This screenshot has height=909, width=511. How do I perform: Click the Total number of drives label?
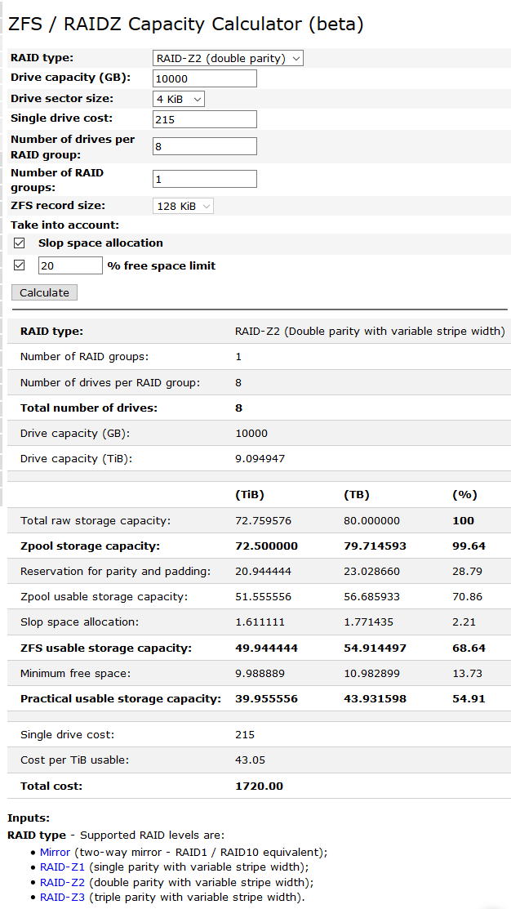pos(89,408)
